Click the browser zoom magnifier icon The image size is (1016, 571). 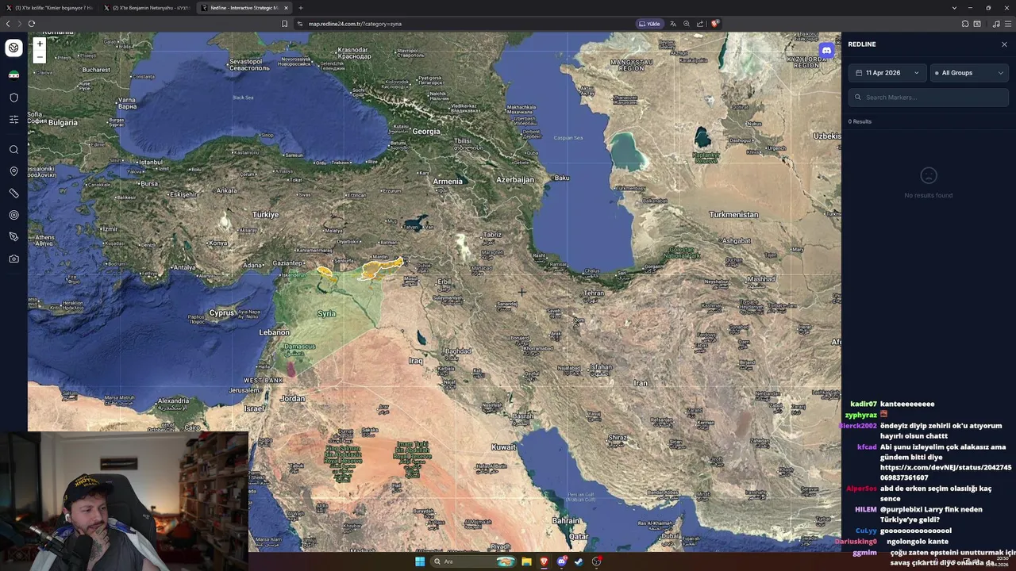tap(687, 24)
